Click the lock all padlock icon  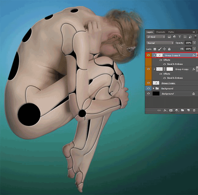coord(169,49)
